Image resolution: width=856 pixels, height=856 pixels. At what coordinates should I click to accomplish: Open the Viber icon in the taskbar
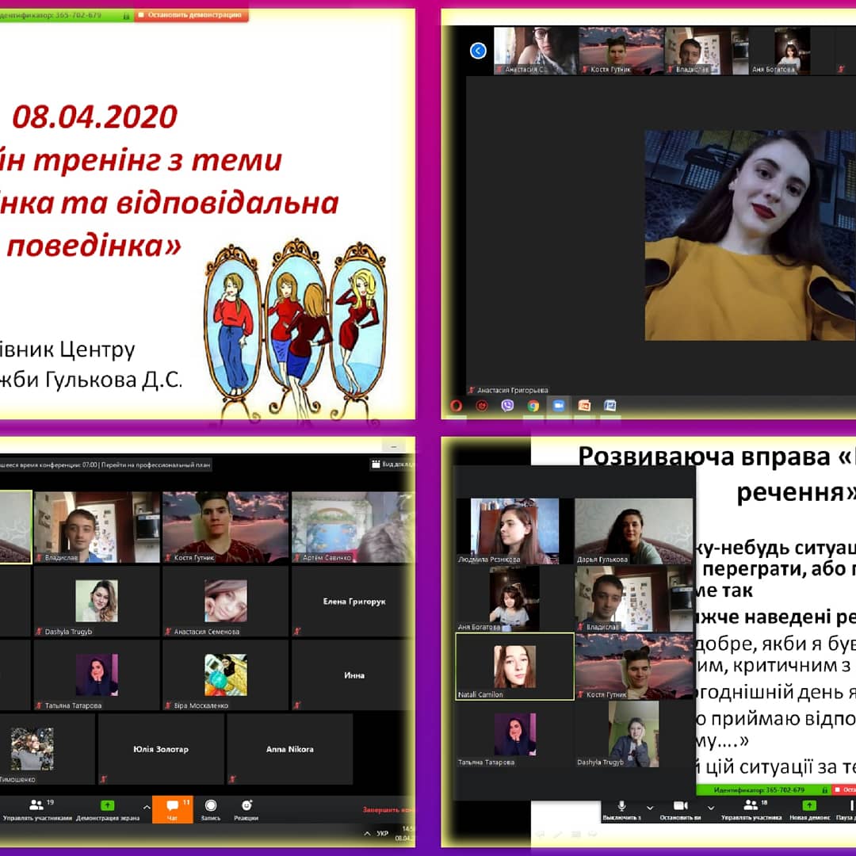coord(507,405)
